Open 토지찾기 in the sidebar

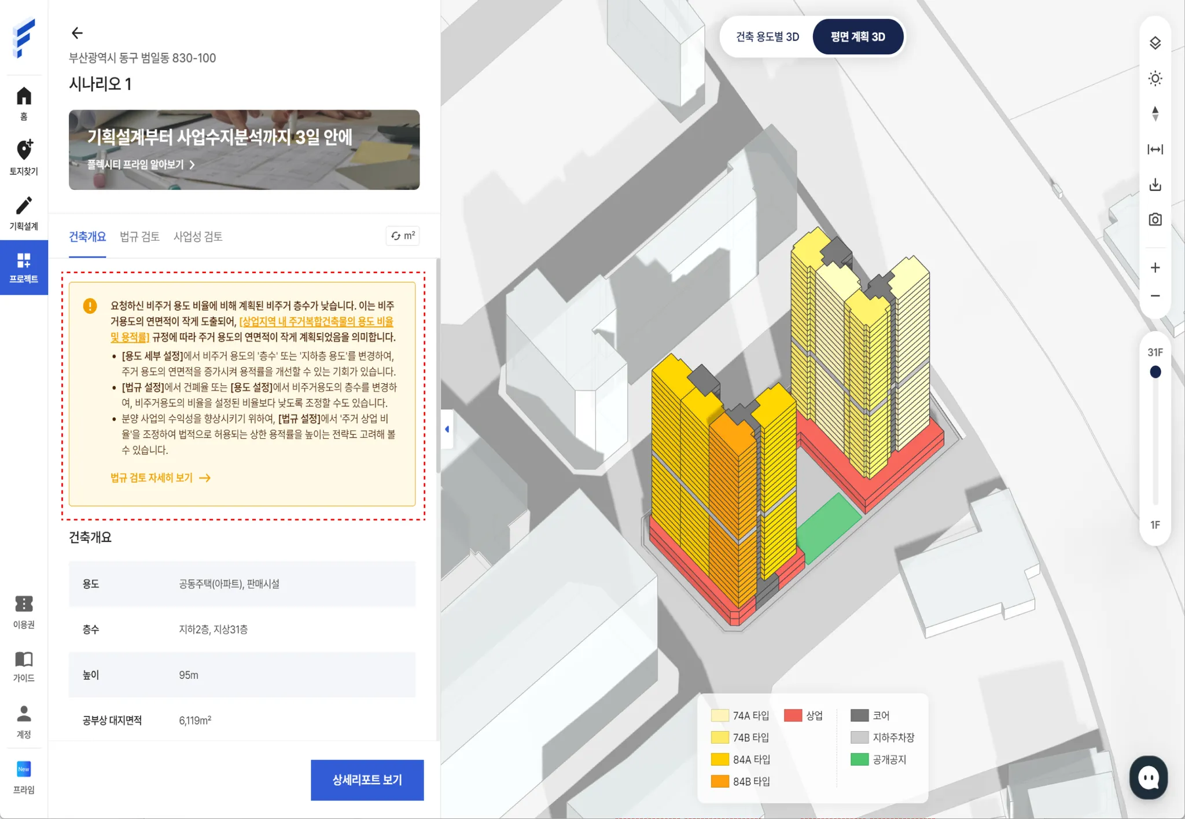tap(24, 157)
